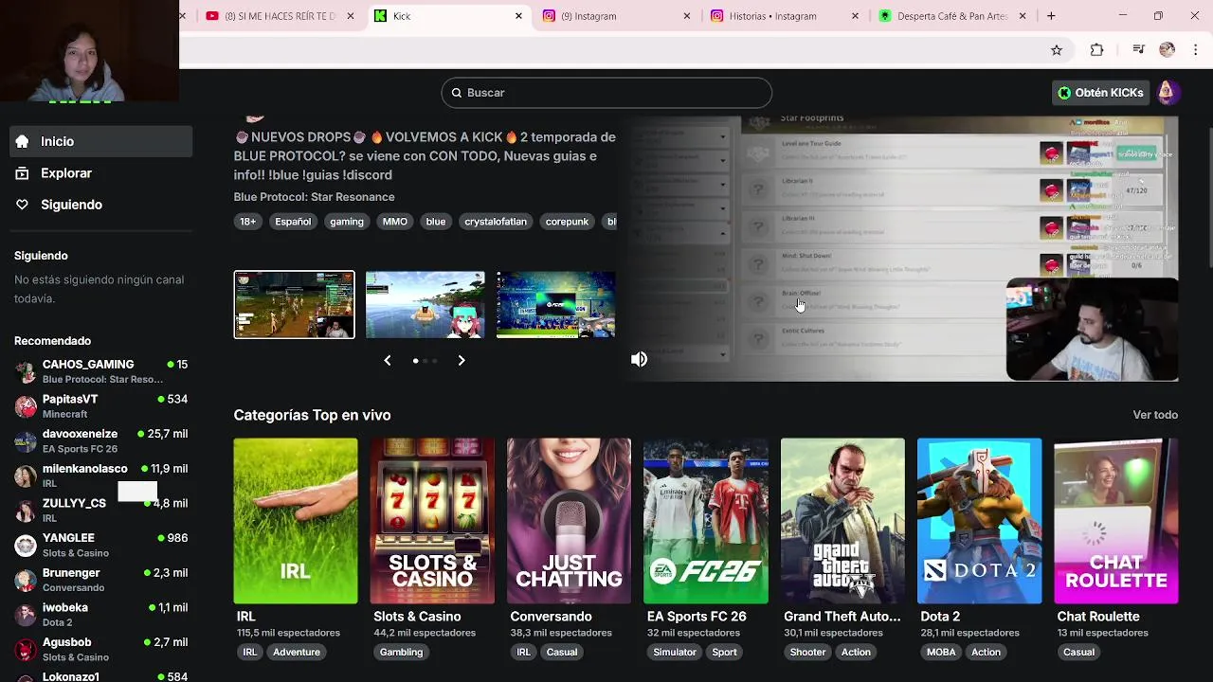Bookmark this page with the star icon
1213x682 pixels.
tap(1057, 50)
